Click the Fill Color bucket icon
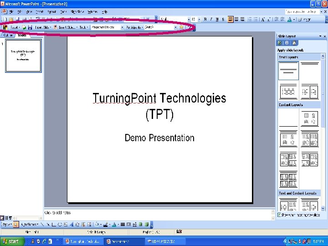This screenshot has height=246, width=328. pos(97,225)
